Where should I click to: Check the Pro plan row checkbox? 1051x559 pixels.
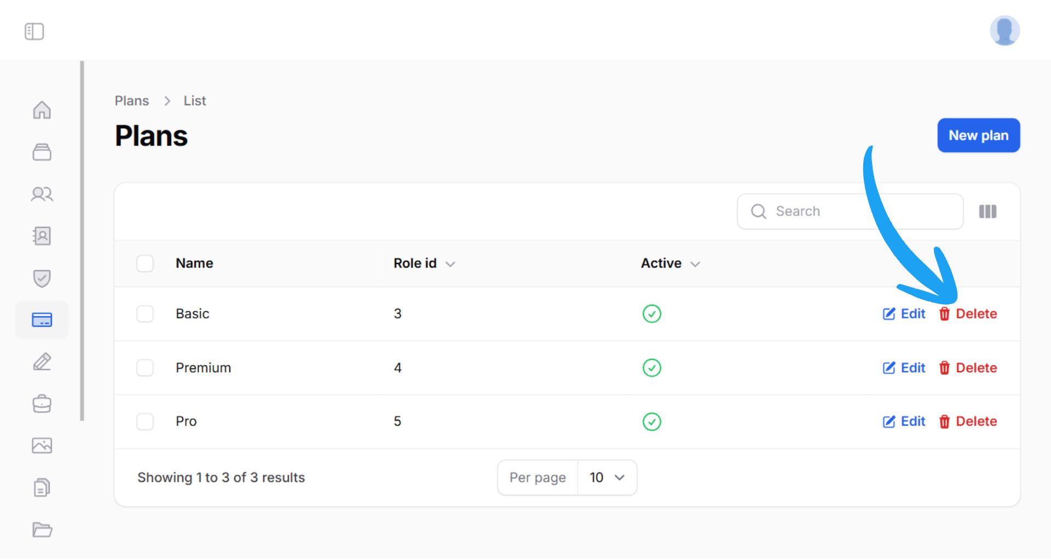(x=145, y=422)
